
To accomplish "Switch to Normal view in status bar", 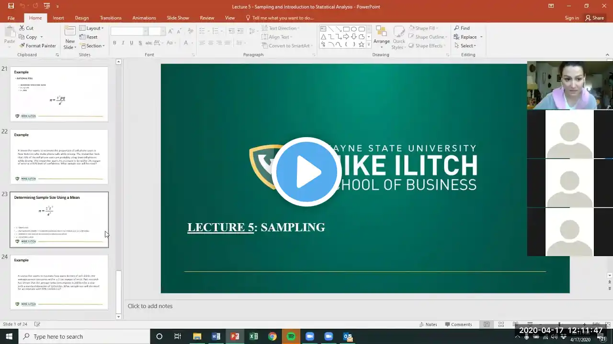I will coord(487,324).
